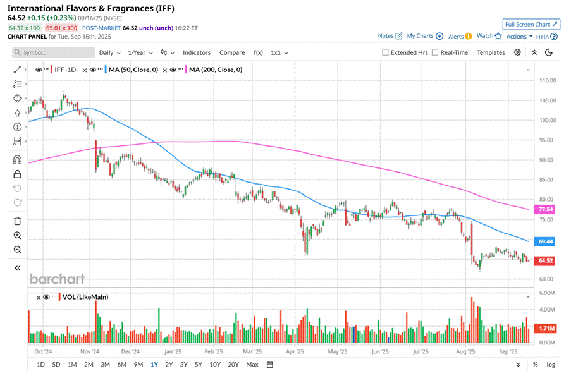
Task: Open the Indicators menu
Action: pyautogui.click(x=197, y=52)
